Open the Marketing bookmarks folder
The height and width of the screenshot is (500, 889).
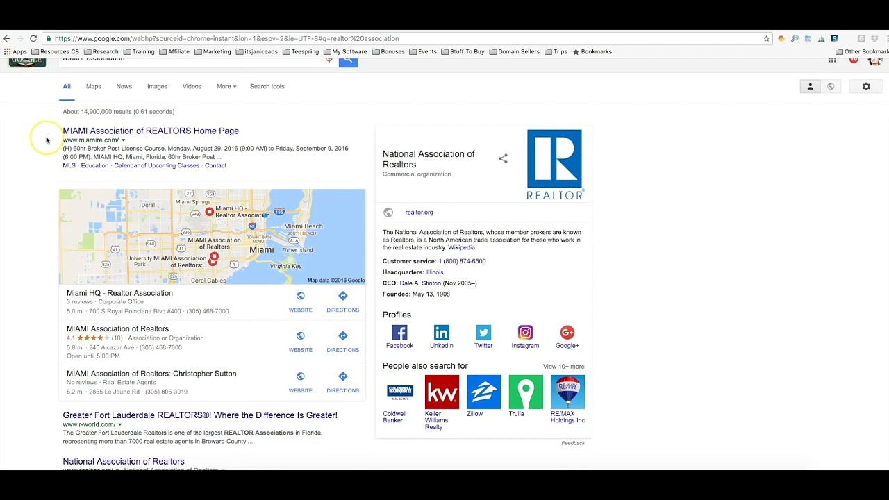(x=213, y=52)
